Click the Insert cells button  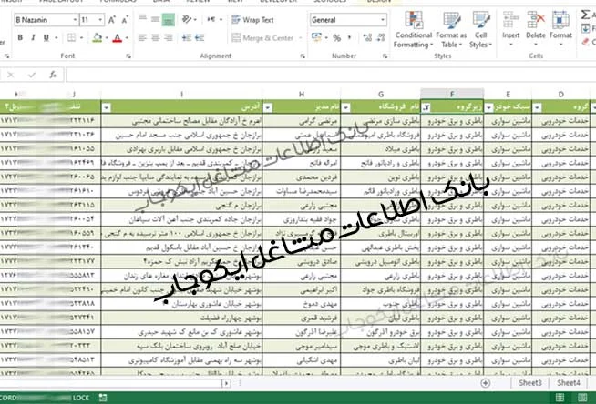pos(511,30)
